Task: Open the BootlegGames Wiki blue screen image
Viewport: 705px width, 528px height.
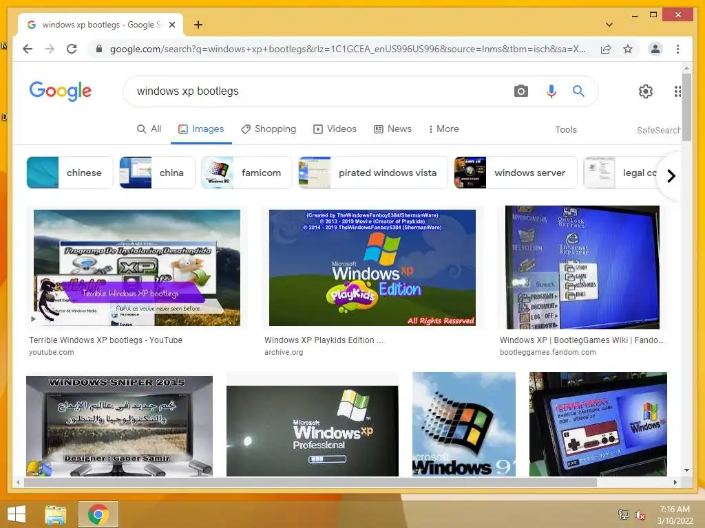Action: pyautogui.click(x=582, y=267)
